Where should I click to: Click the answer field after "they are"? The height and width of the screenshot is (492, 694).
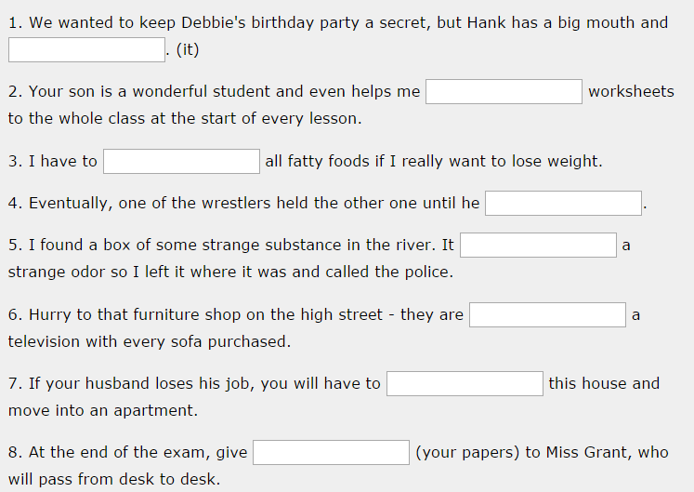click(x=547, y=314)
